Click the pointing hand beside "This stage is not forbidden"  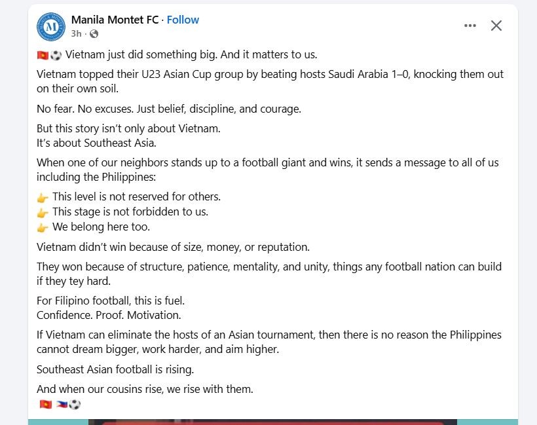tap(43, 212)
